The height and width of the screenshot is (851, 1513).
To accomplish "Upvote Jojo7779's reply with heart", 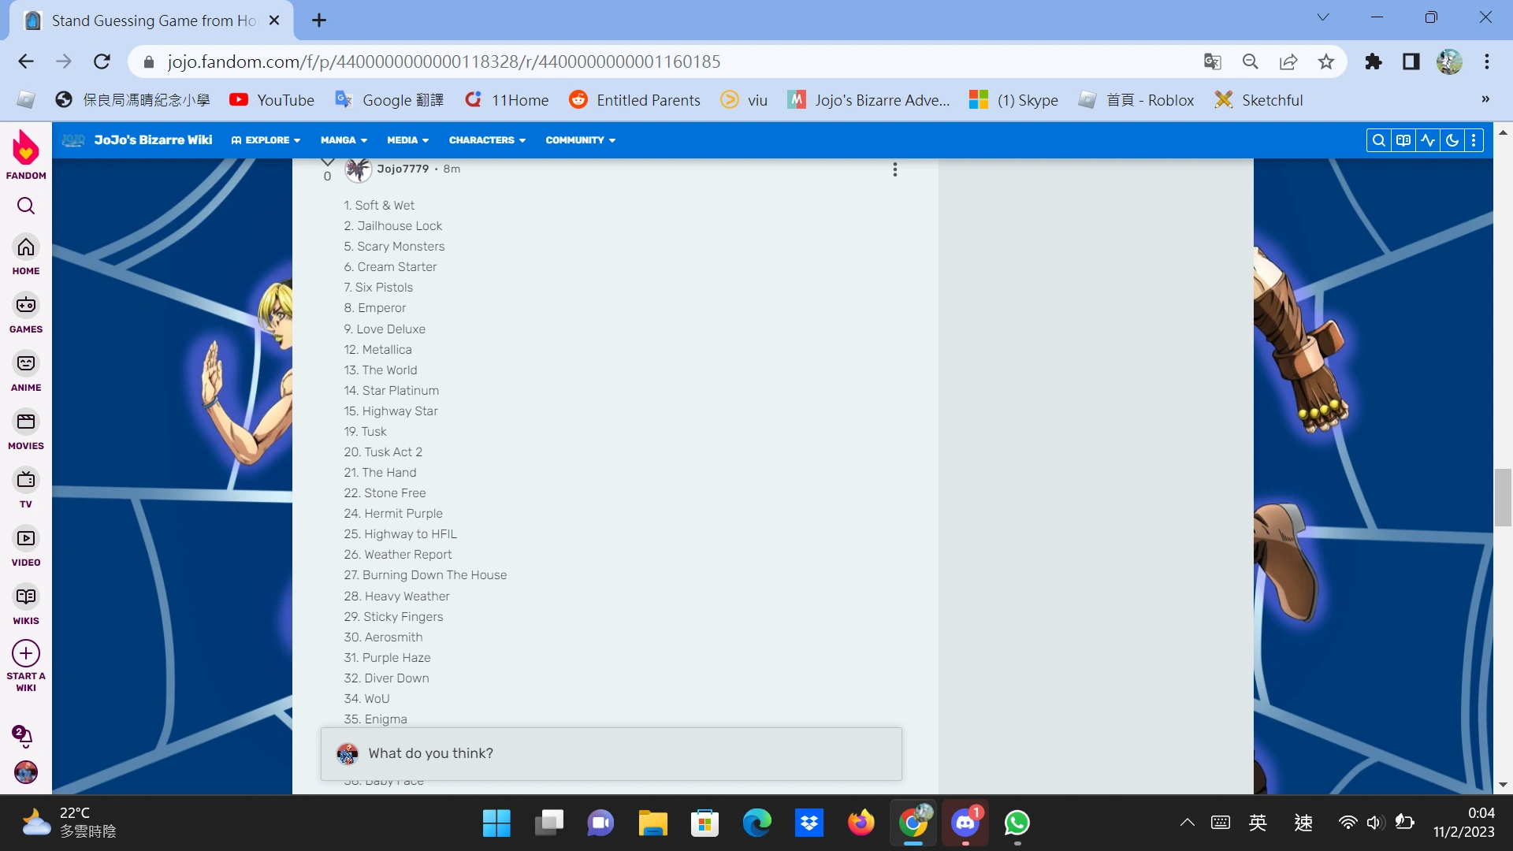I will [327, 162].
